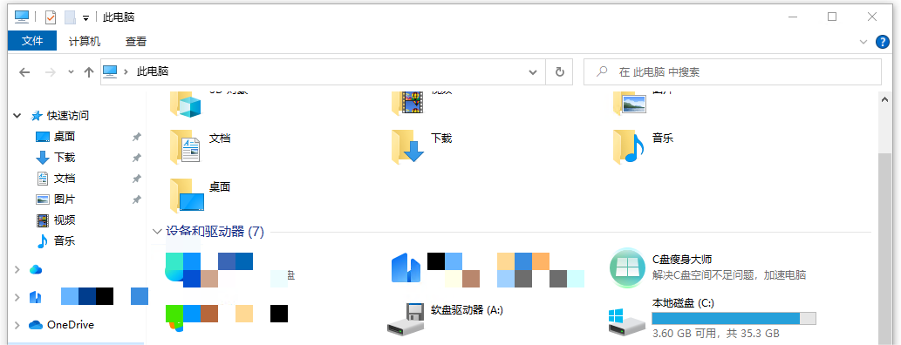Unpin 桌面 using its pin icon

click(136, 137)
